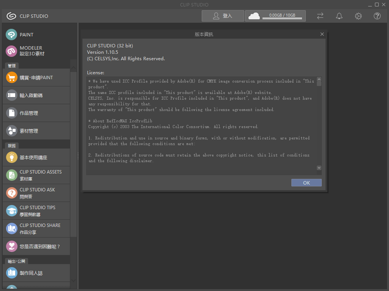Click the sync arrows icon in toolbar
Screen dimensions: 389x291
point(320,16)
